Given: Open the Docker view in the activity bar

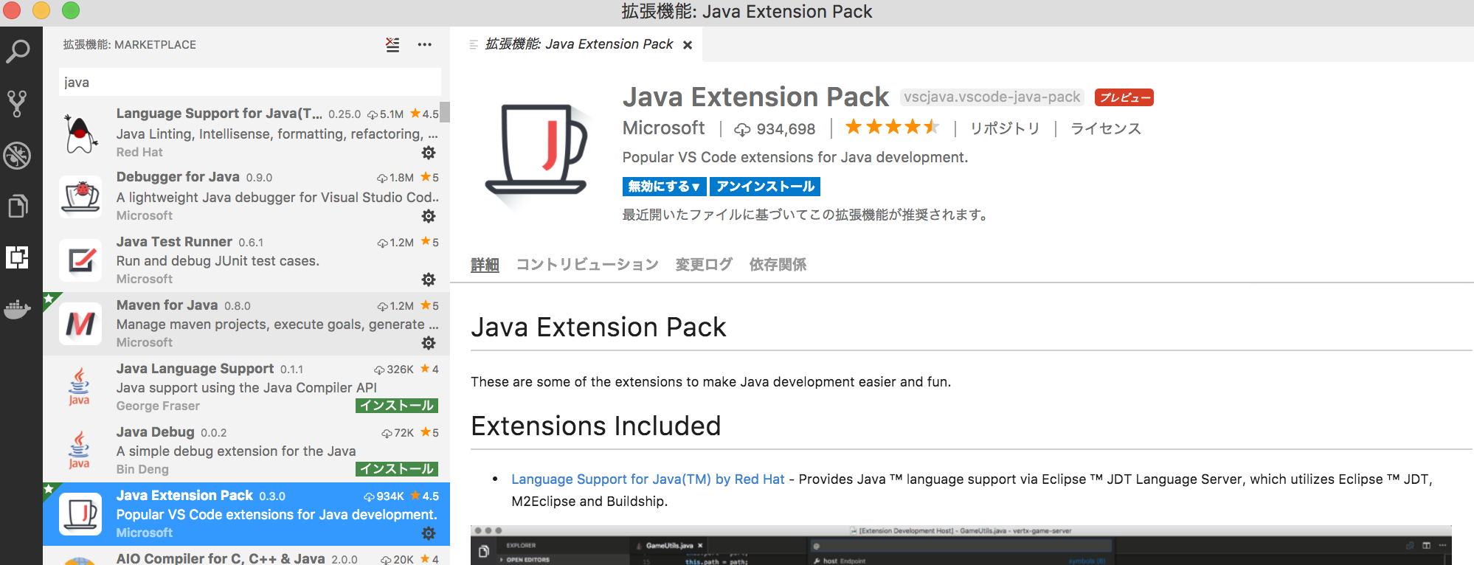Looking at the screenshot, I should pyautogui.click(x=17, y=309).
